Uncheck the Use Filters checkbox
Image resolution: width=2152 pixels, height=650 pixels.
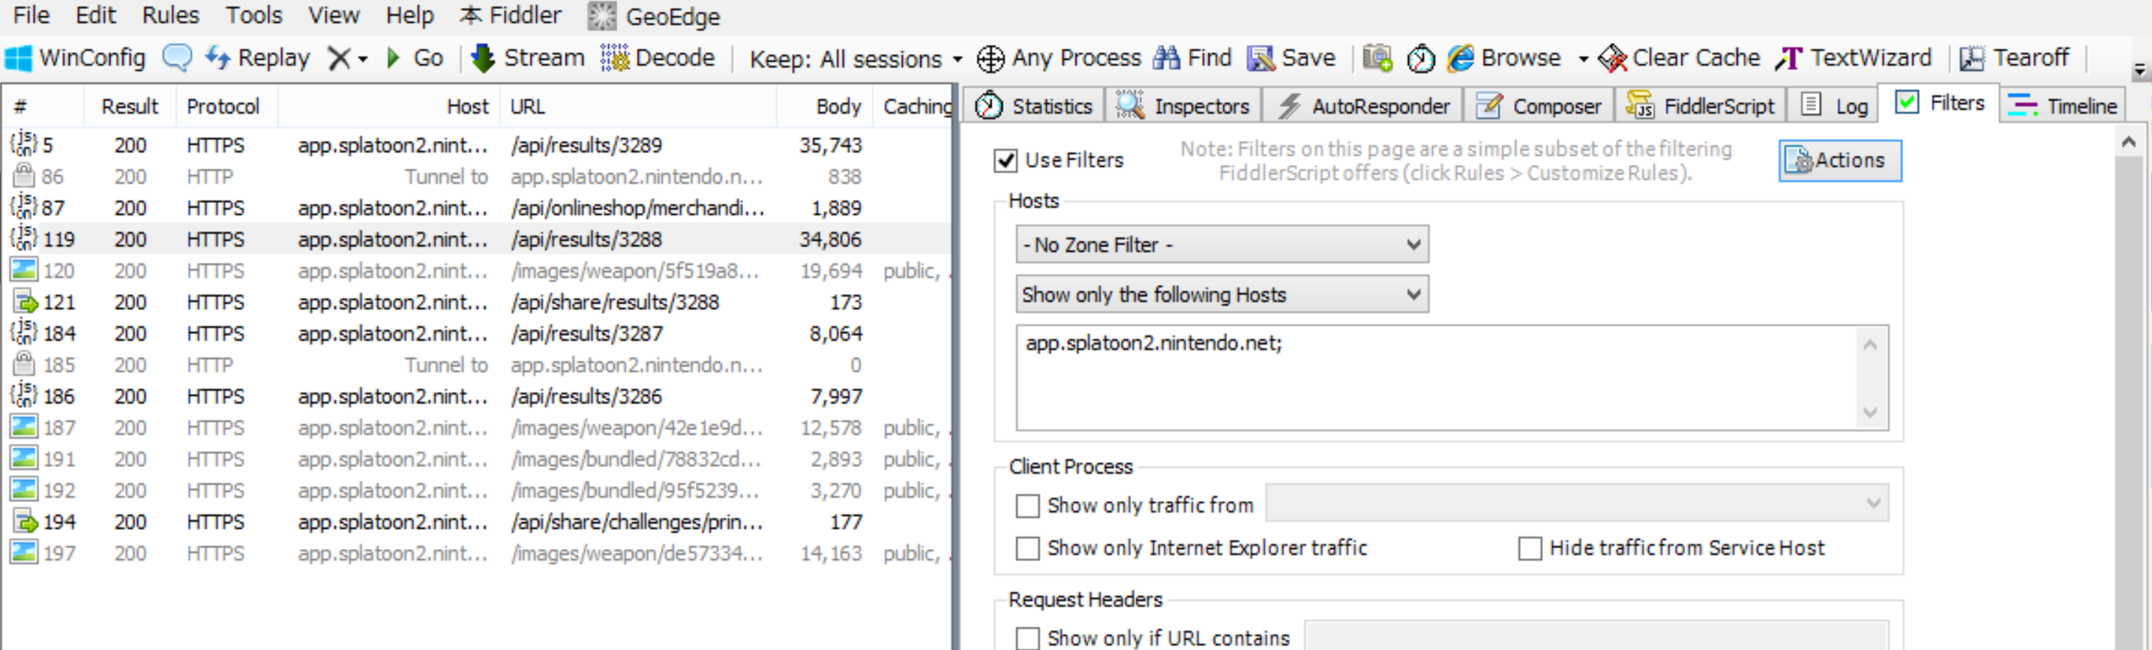pos(1006,160)
